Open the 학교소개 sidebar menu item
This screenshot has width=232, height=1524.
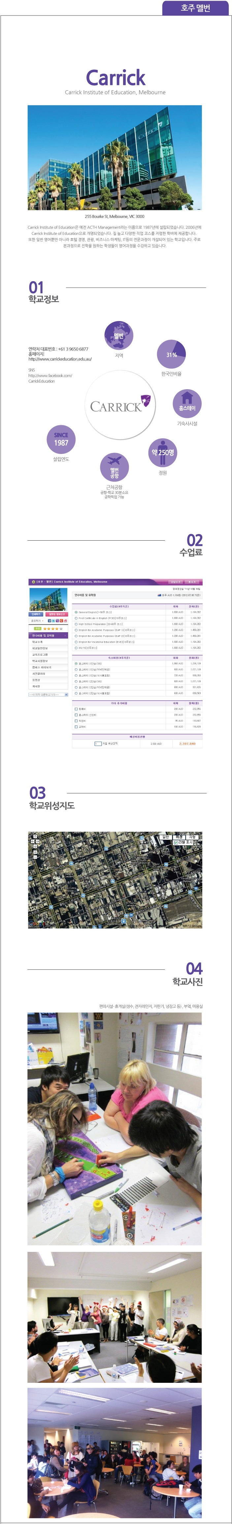[49, 642]
